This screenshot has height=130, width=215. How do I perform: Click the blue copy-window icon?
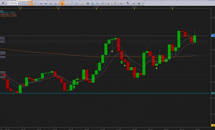(93, 3)
